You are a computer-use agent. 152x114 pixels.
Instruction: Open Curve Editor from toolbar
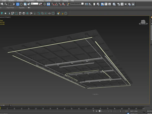pos(106,4)
